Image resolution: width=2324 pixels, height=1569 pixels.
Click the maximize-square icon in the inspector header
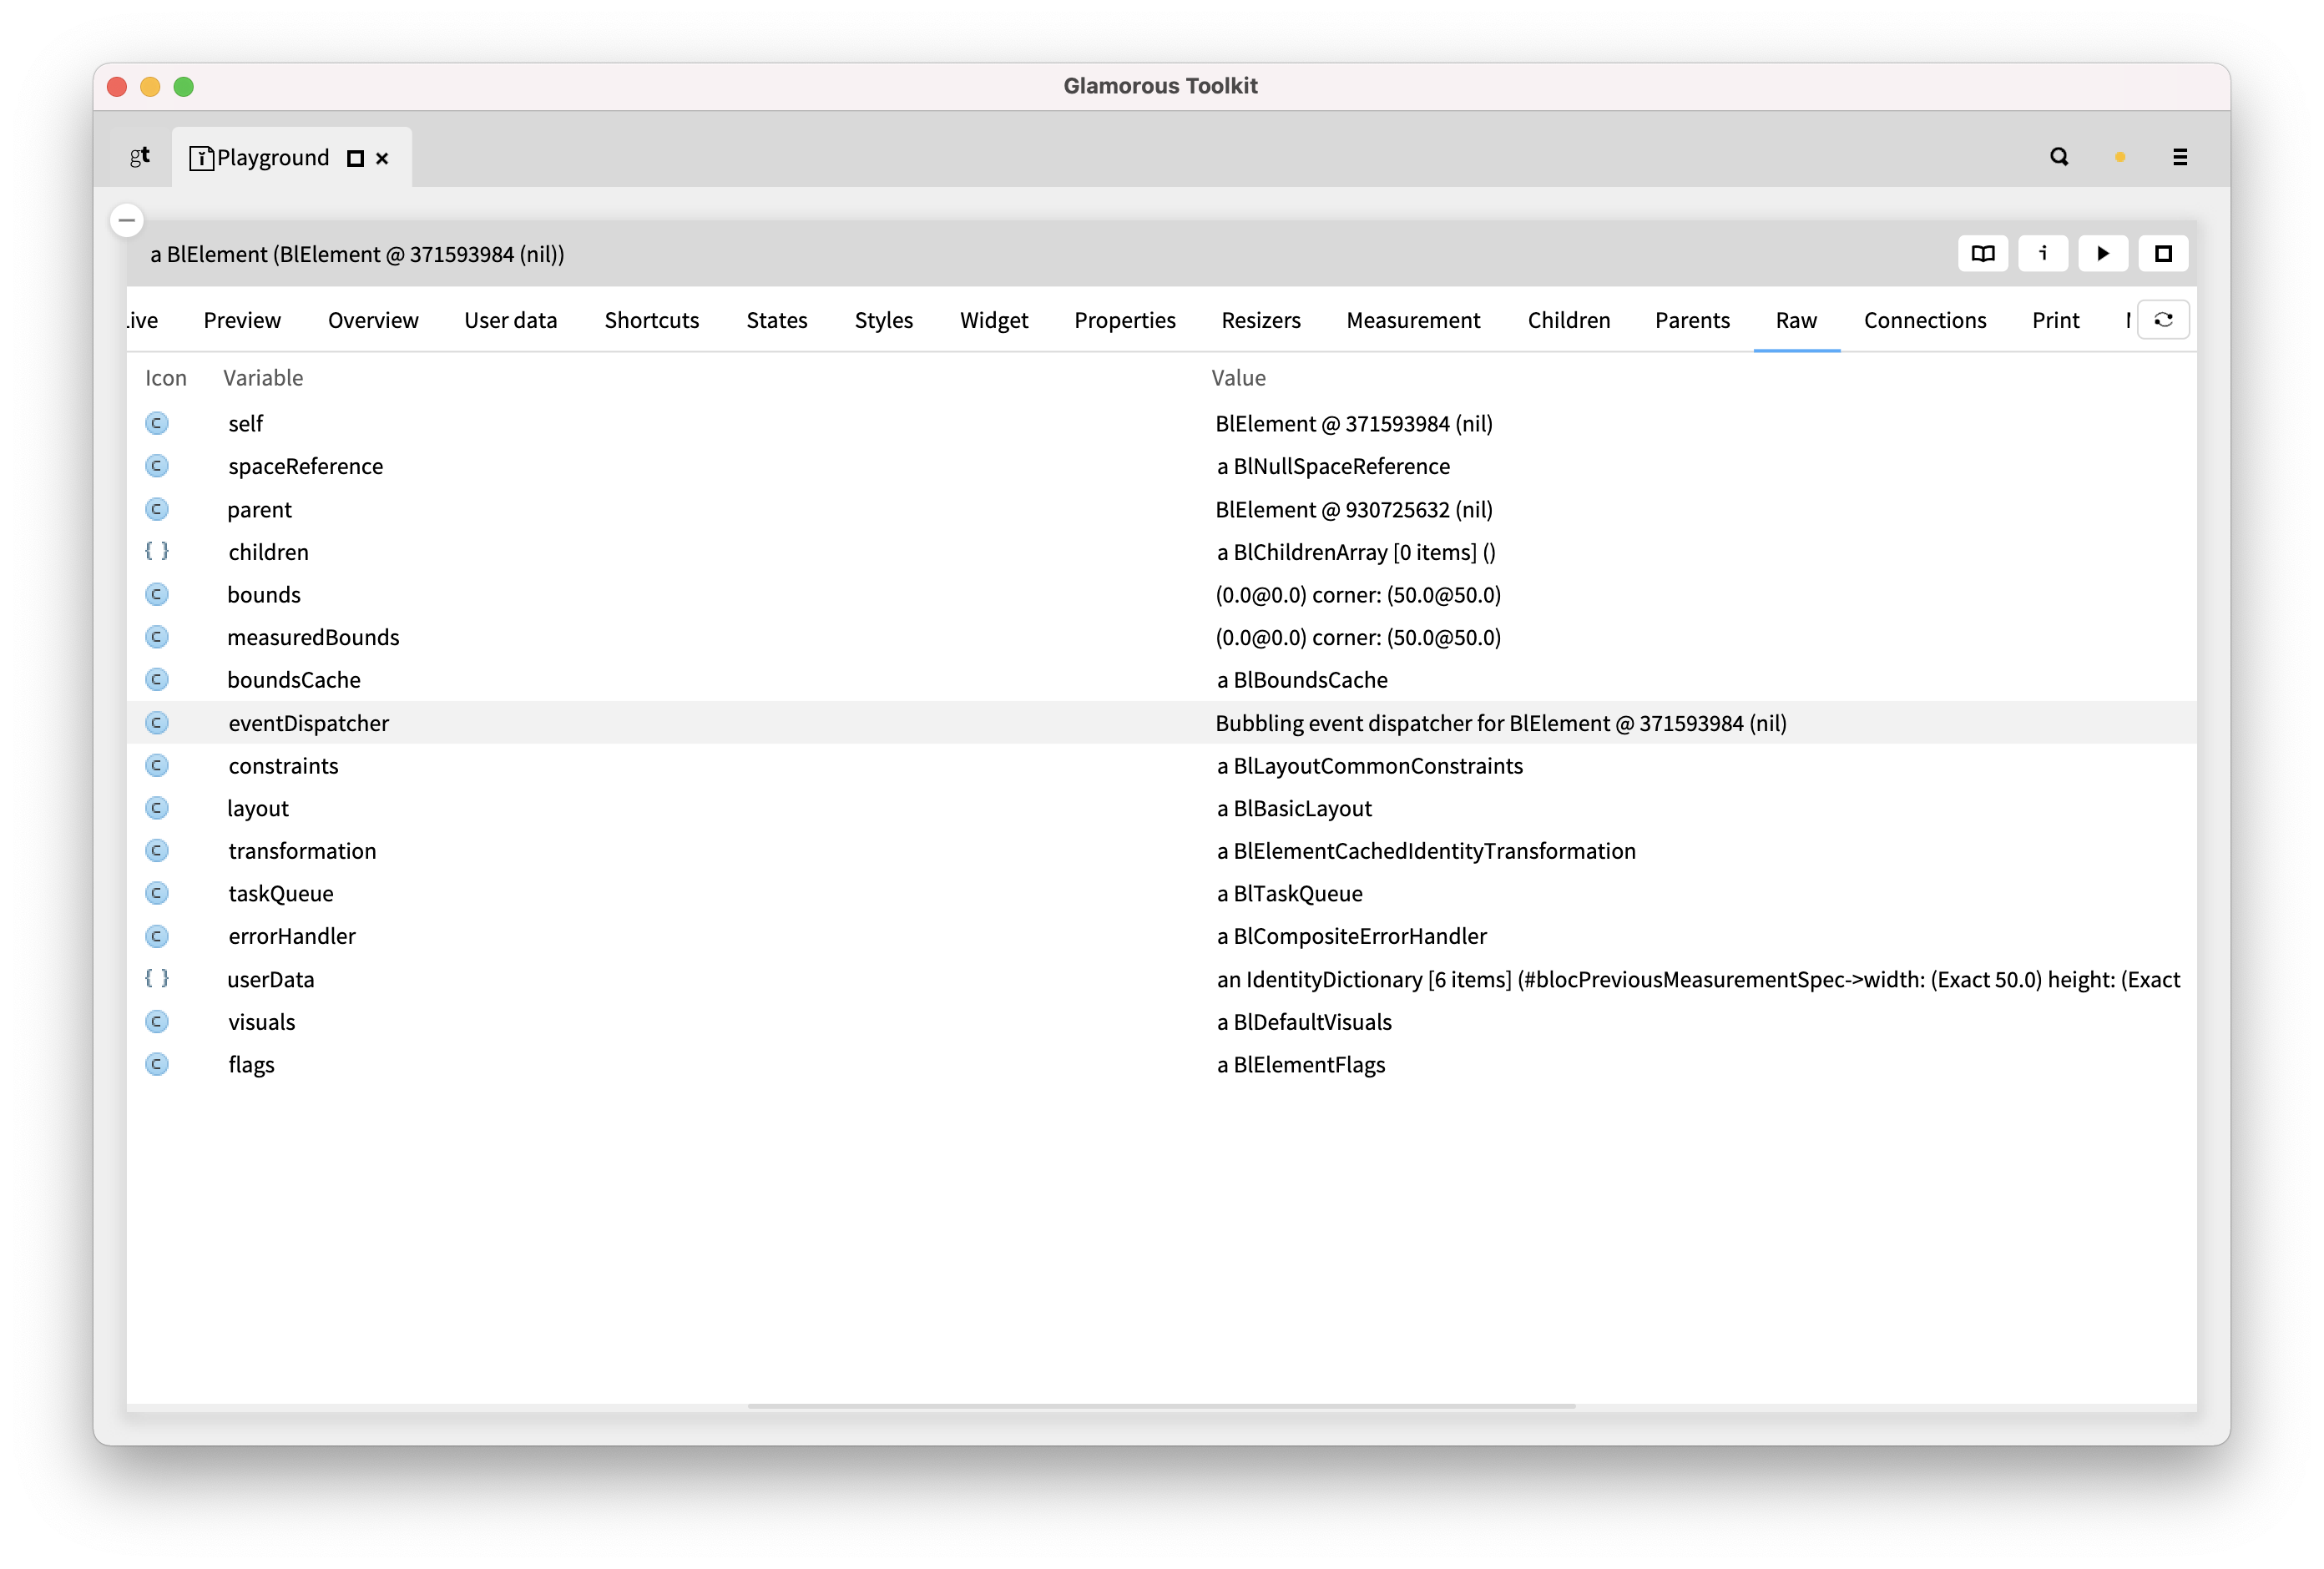pos(2163,253)
